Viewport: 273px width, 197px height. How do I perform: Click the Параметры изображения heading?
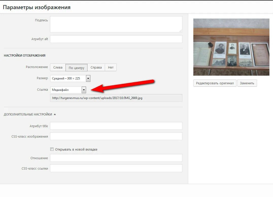37,7
